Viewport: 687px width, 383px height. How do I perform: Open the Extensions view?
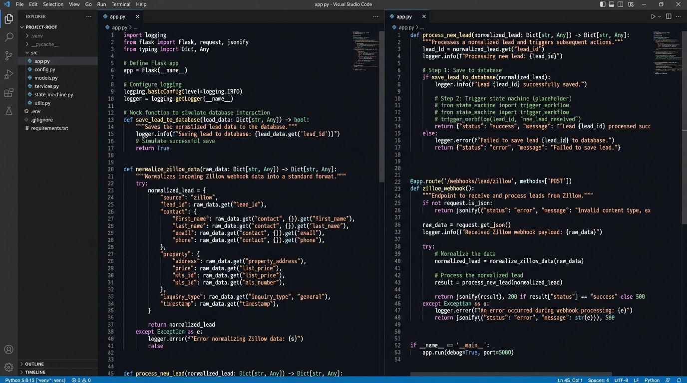8,93
